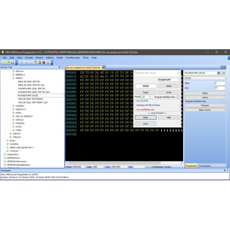Collapse the HERO tree node

coord(13,78)
